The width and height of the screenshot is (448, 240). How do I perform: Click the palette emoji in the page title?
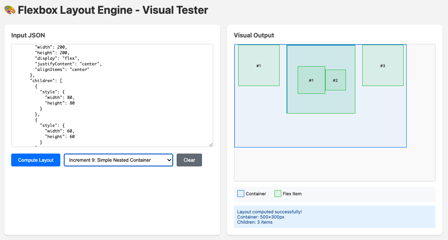(9, 10)
